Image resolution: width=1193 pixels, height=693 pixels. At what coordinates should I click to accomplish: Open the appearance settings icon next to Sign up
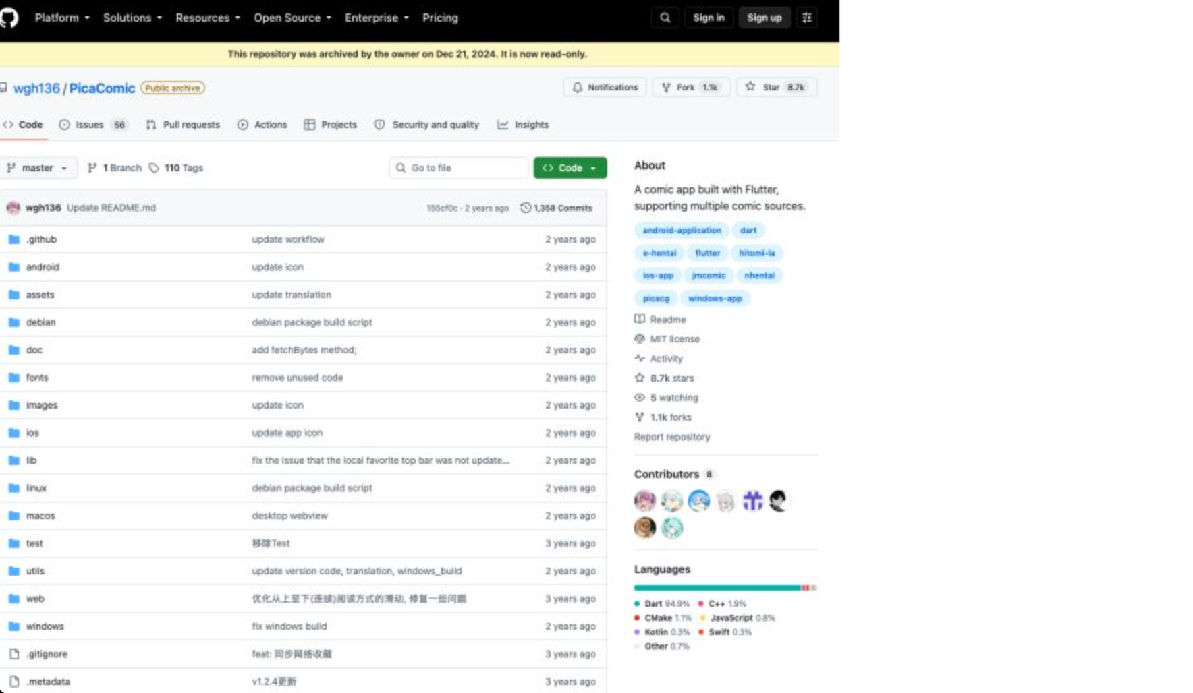tap(807, 18)
